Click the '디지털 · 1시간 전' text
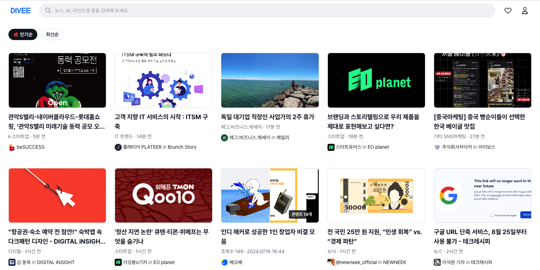The height and width of the screenshot is (270, 540). (x=25, y=251)
